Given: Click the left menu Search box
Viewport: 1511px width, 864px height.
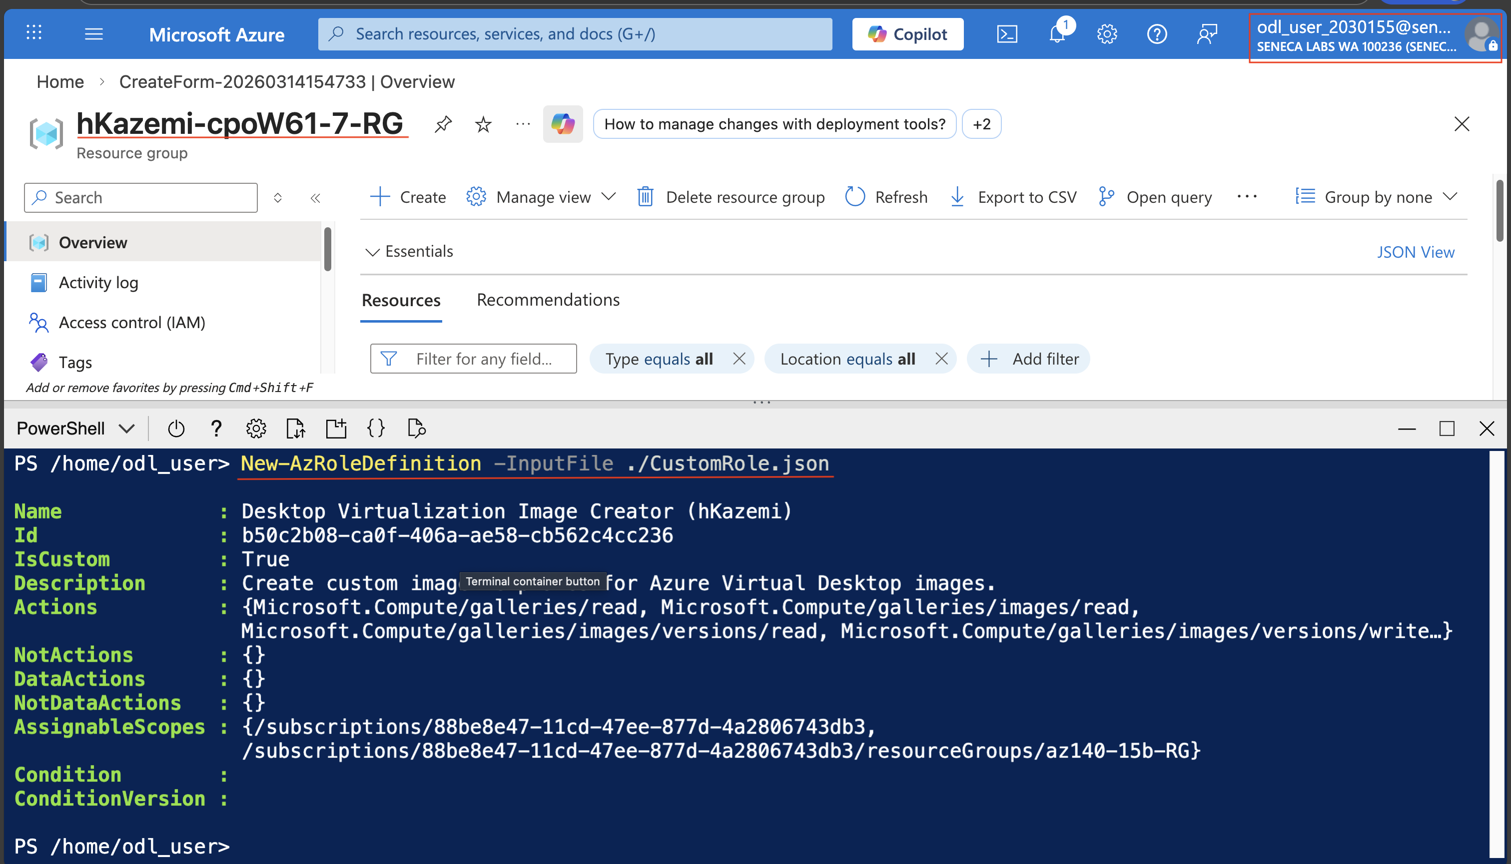Looking at the screenshot, I should [141, 198].
